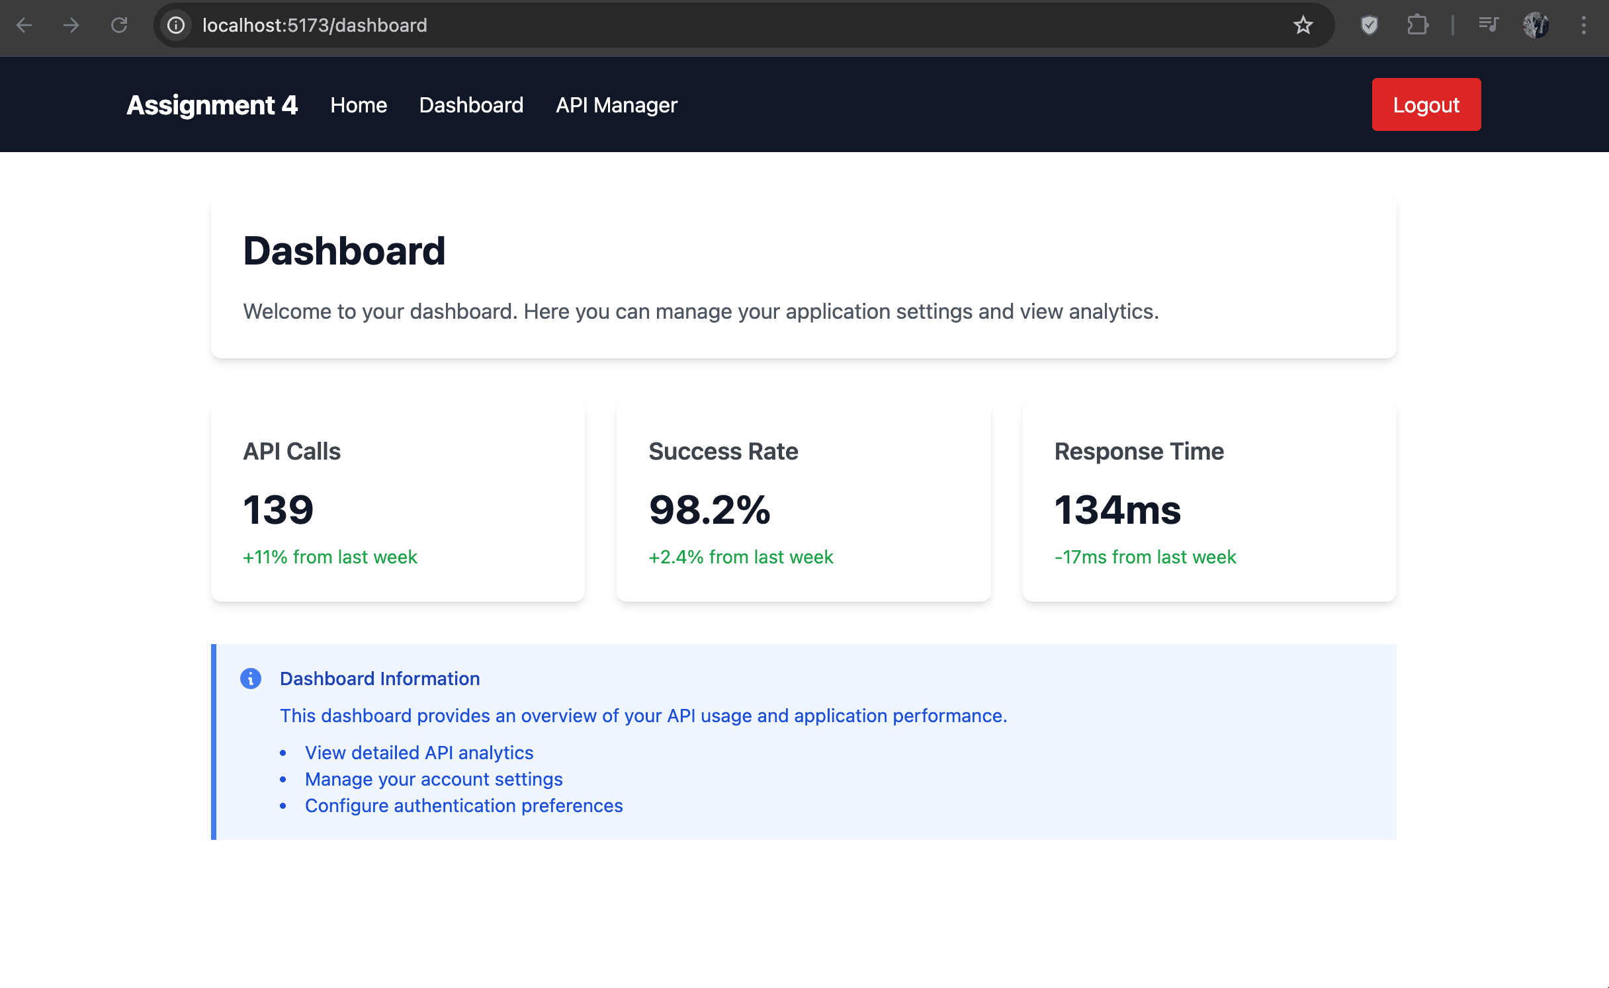Bookmark this page with the star icon
This screenshot has width=1609, height=988.
[x=1303, y=25]
